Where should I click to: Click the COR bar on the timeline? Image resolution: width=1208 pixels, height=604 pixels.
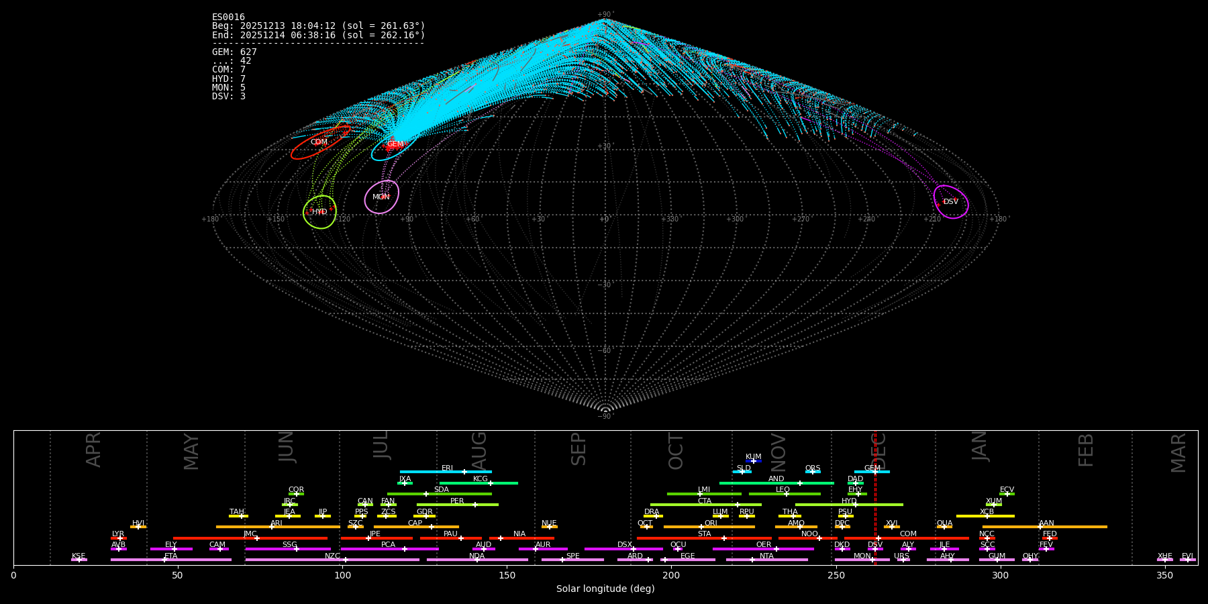(296, 494)
